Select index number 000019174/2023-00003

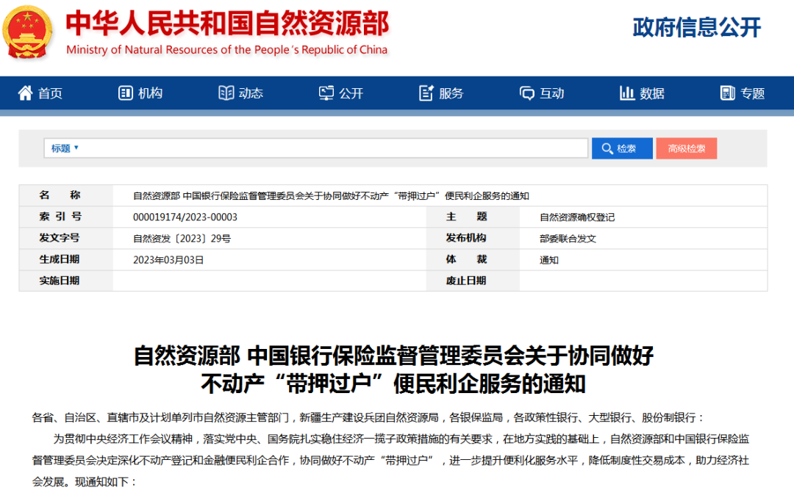click(x=185, y=217)
